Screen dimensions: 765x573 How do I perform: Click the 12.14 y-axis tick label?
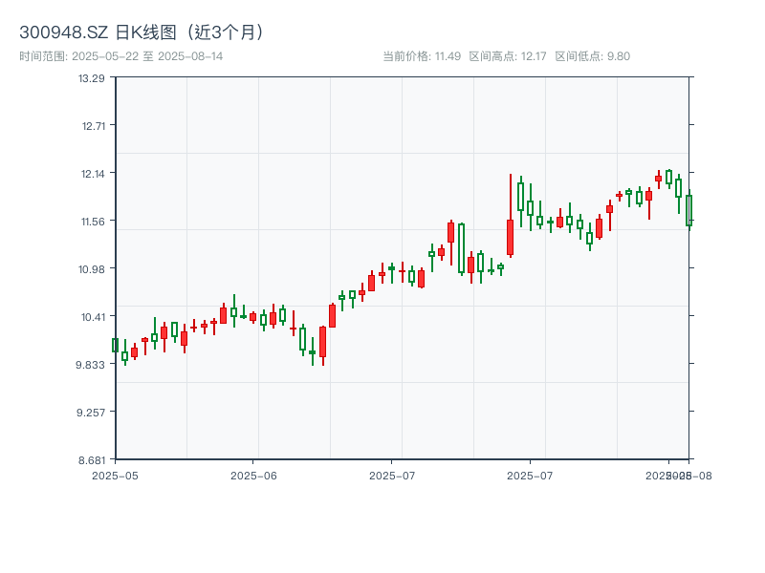coord(91,173)
